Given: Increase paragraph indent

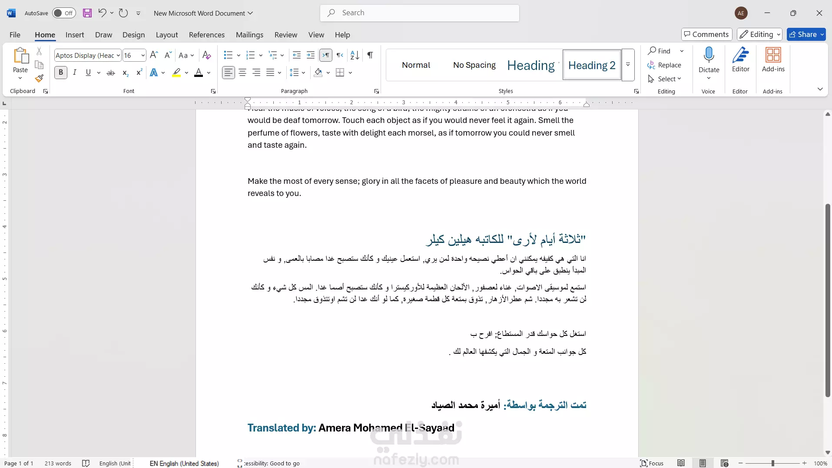Looking at the screenshot, I should tap(311, 55).
